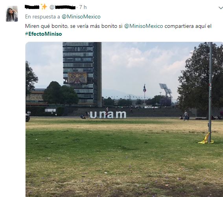Open the tweet options chevron menu
Image resolution: width=223 pixels, height=197 pixels.
[x=221, y=8]
